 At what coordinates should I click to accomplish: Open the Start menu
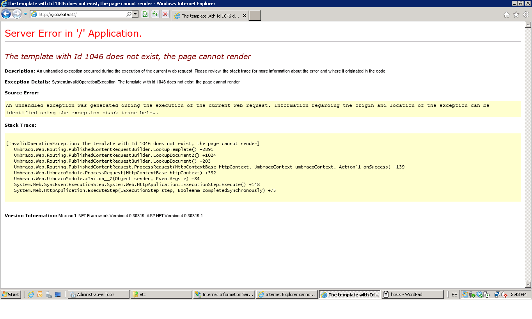click(x=11, y=294)
